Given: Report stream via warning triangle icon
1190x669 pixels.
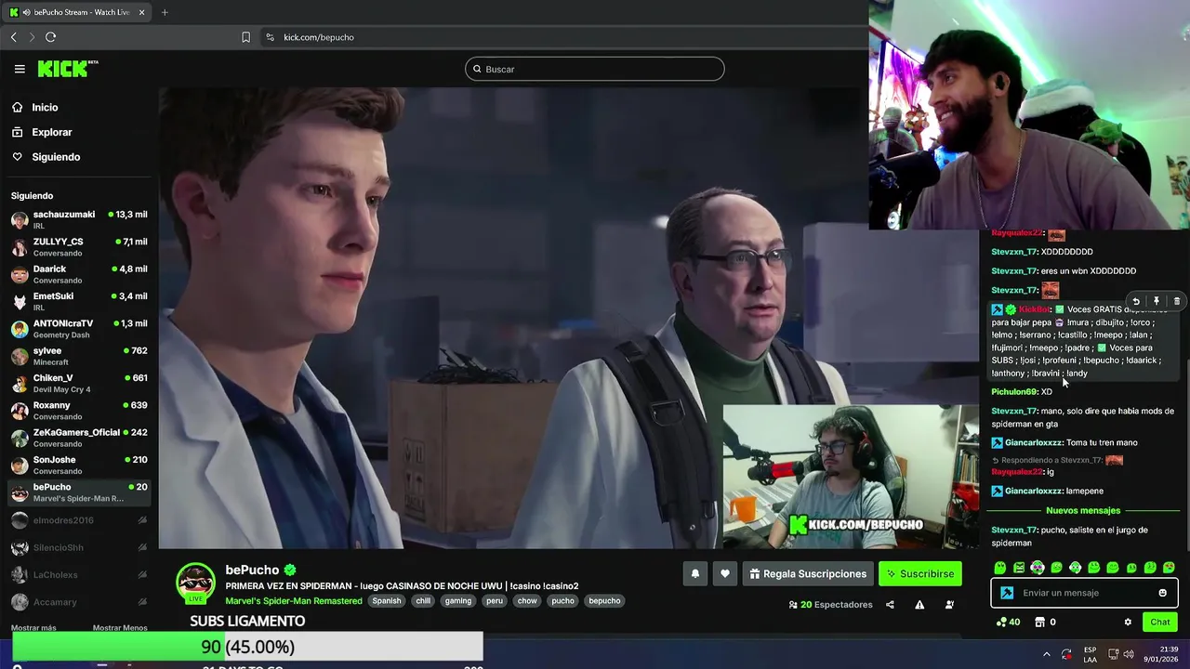Looking at the screenshot, I should (x=919, y=605).
